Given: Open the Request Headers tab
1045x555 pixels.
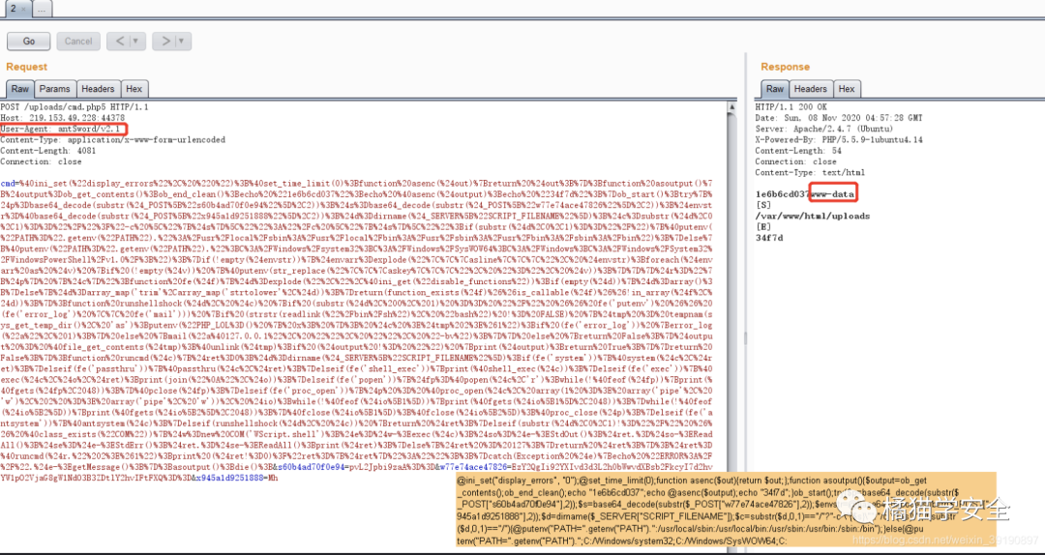Looking at the screenshot, I should click(98, 89).
